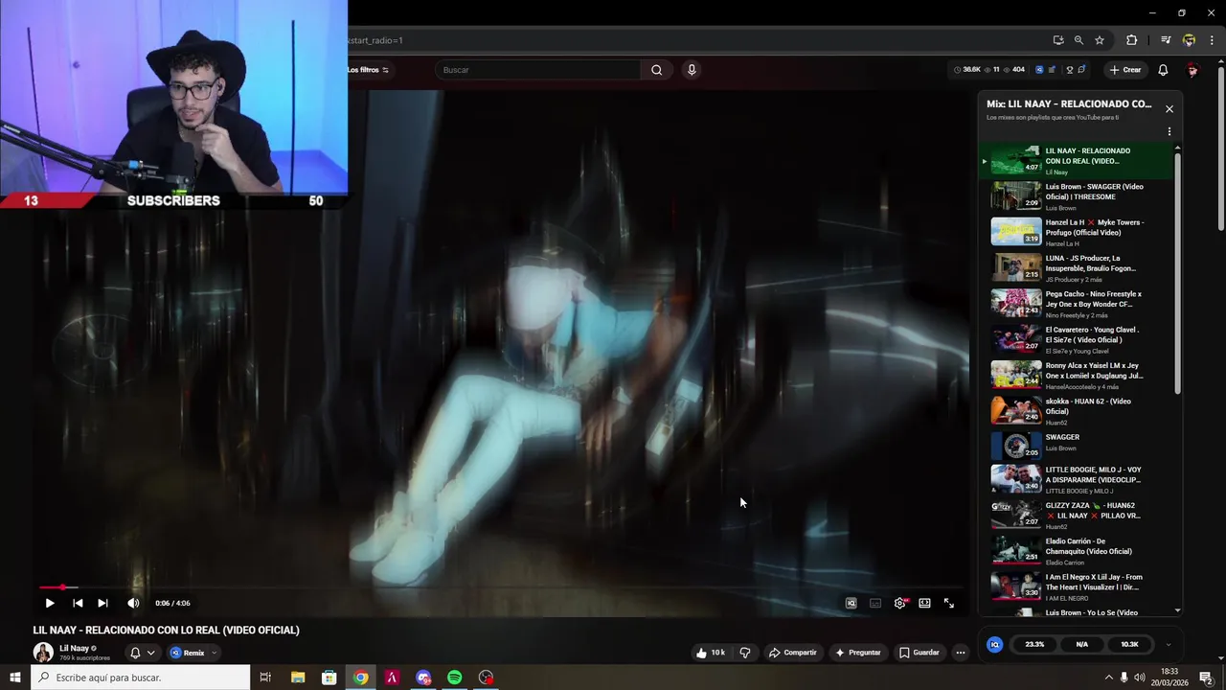The width and height of the screenshot is (1226, 690).
Task: Dislike the video with thumbs down
Action: (745, 653)
